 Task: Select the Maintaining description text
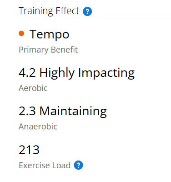coord(73,112)
